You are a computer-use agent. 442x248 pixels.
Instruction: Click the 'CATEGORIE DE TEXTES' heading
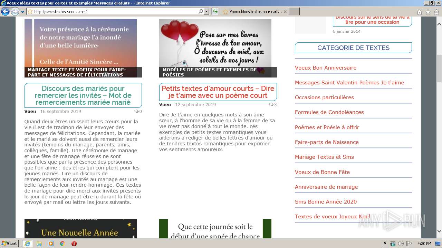[x=353, y=48]
